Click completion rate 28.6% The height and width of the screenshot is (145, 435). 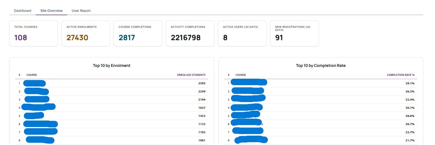pyautogui.click(x=410, y=116)
